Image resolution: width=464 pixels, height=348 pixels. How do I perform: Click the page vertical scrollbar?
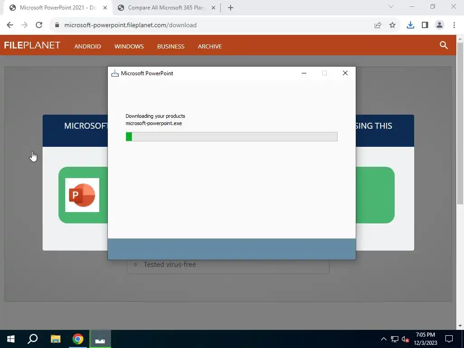tap(460, 123)
